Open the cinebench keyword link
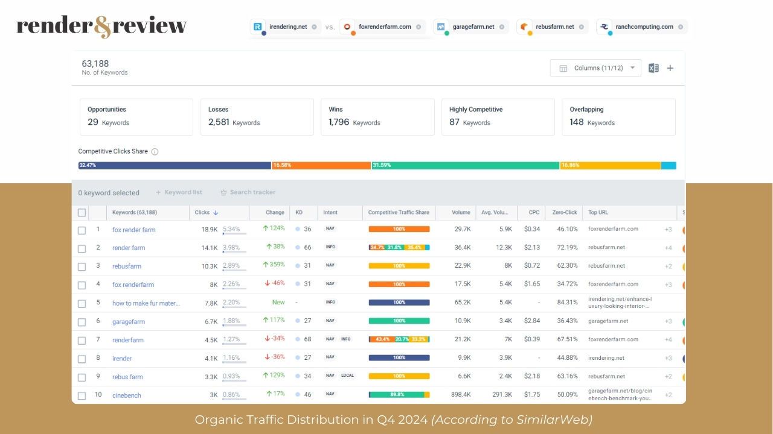 tap(127, 395)
